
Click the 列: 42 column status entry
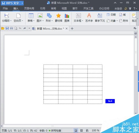tap(34, 130)
